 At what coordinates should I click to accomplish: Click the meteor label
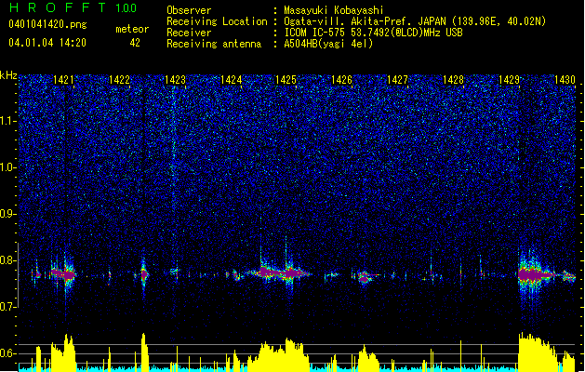pyautogui.click(x=132, y=29)
